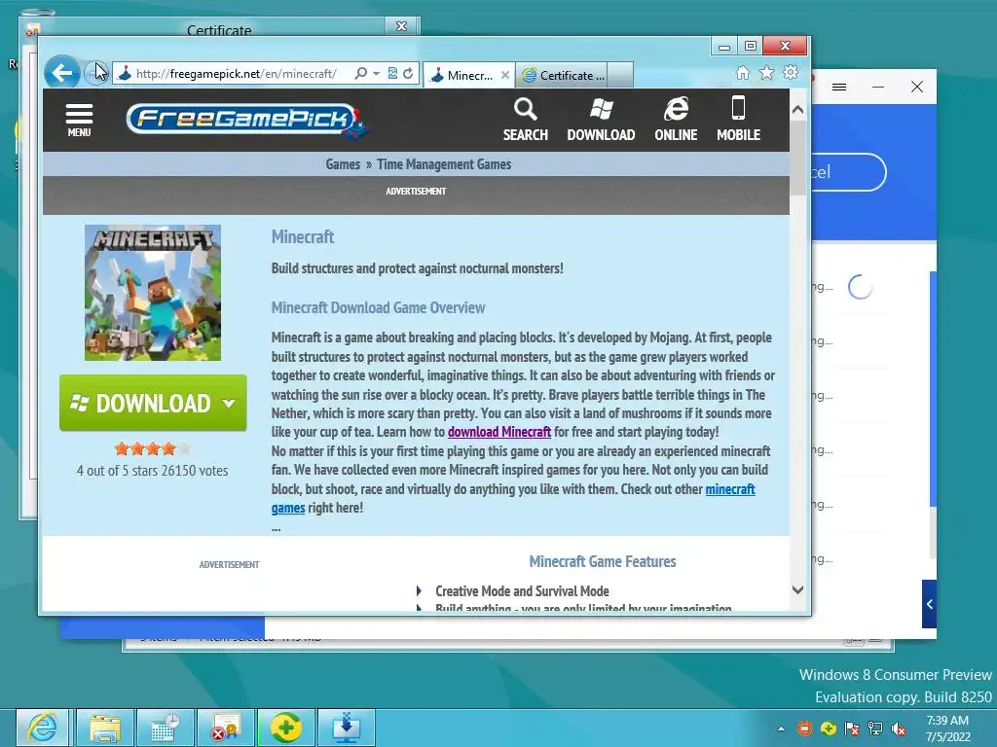997x747 pixels.
Task: Click the 'Minecraft Game Features' heading
Action: 602,561
